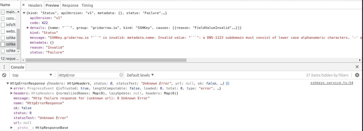The height and width of the screenshot is (131, 363).
Task: Click the preview scrollbar right arrow
Action: tap(360, 60)
